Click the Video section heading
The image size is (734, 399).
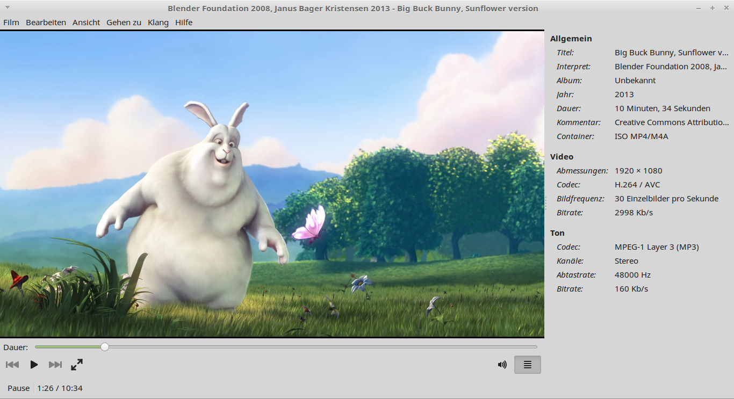(x=562, y=157)
